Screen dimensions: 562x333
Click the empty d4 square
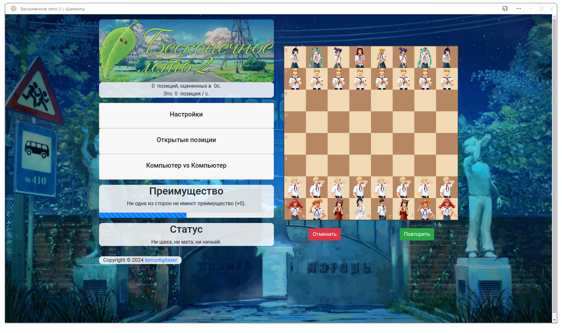[360, 144]
